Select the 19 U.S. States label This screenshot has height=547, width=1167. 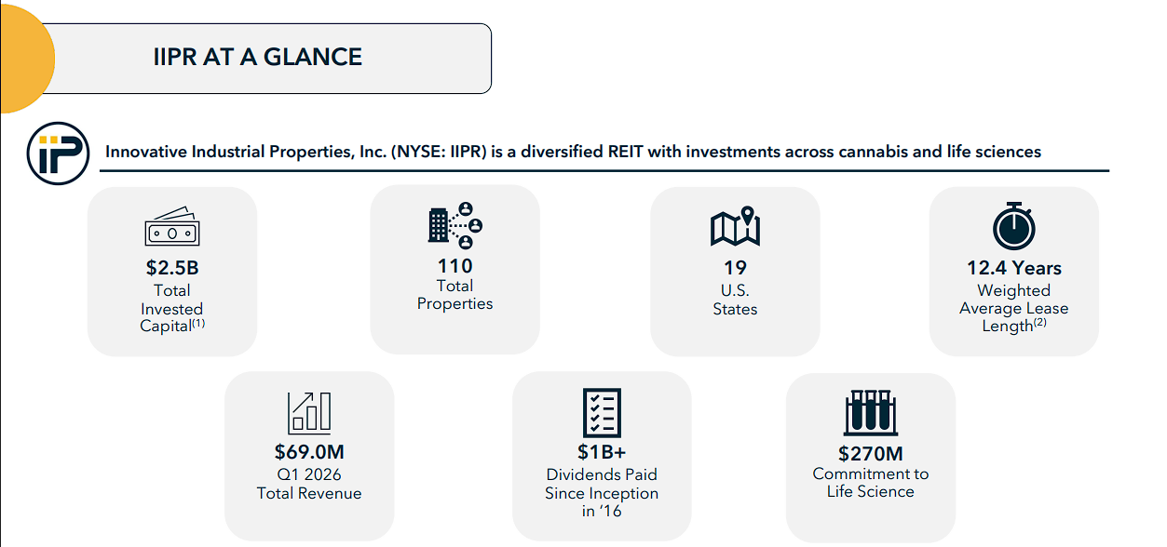(x=735, y=288)
